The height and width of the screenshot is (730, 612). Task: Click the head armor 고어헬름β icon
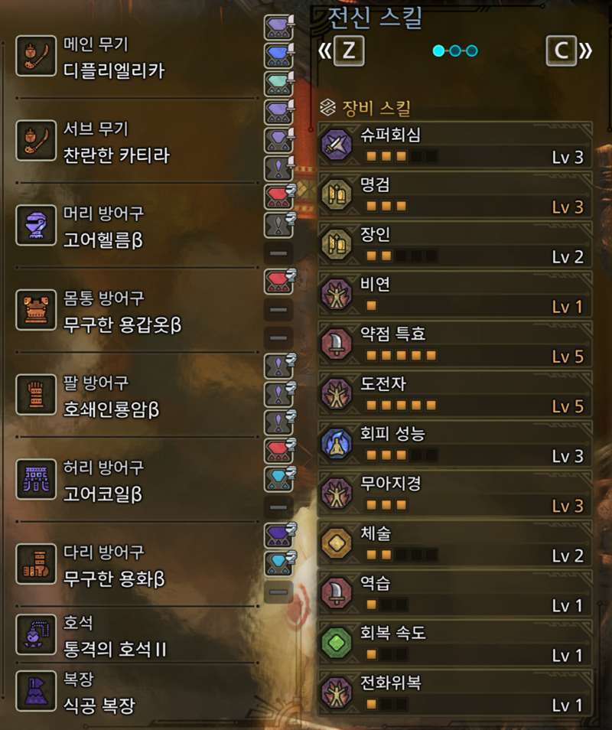(36, 225)
